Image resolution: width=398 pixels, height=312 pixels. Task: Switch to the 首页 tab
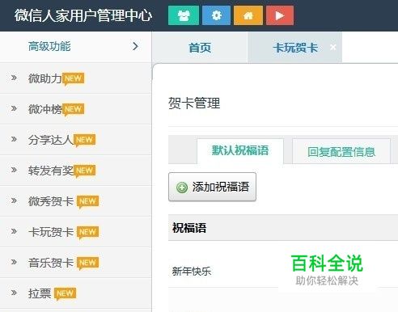click(x=200, y=48)
